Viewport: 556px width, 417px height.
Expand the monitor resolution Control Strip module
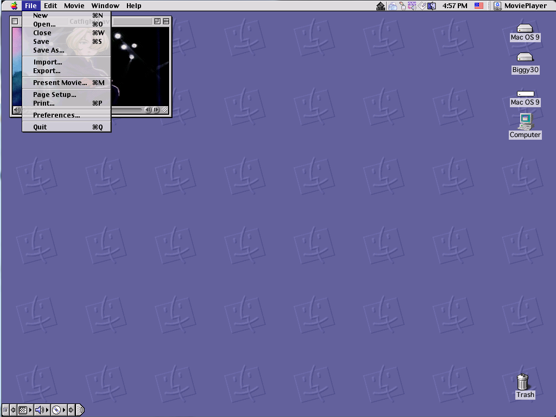click(30, 411)
